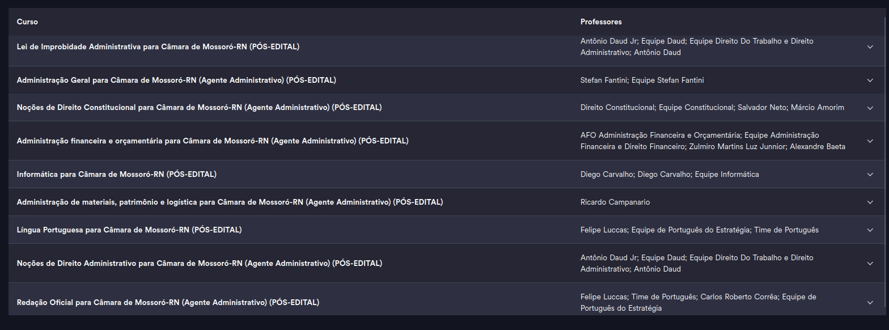
Task: Click the Professores column header
Action: pos(601,22)
